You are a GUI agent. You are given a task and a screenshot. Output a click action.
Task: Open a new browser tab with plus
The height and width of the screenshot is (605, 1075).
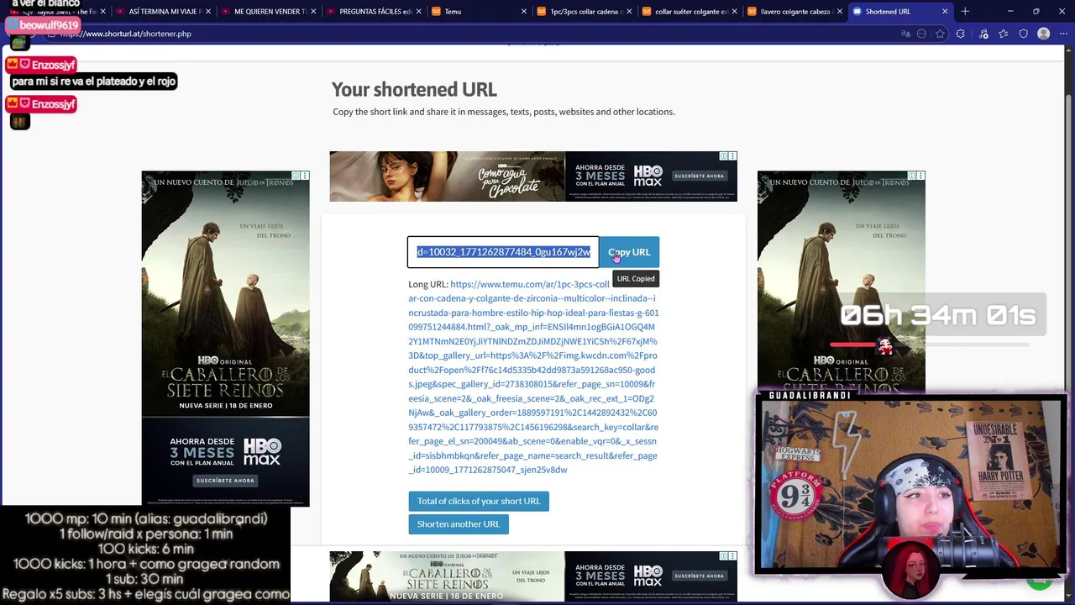point(965,11)
